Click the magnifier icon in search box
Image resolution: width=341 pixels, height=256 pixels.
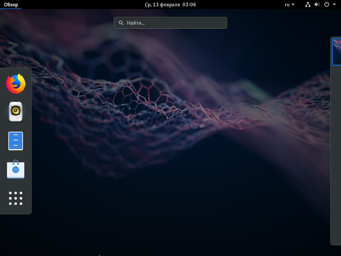121,23
